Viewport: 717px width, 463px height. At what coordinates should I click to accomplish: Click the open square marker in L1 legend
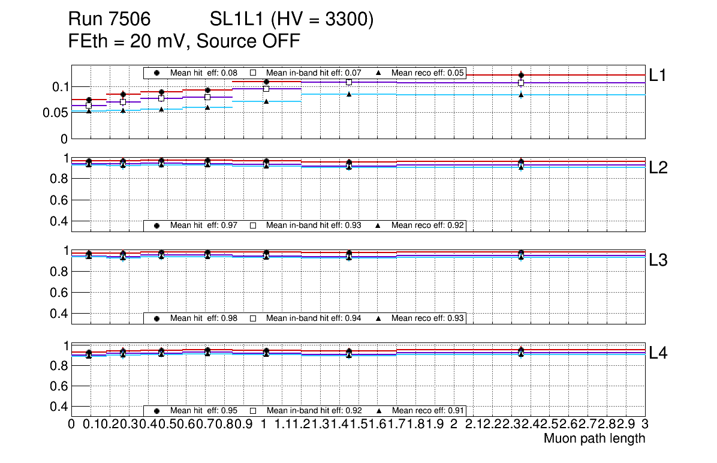coord(253,73)
